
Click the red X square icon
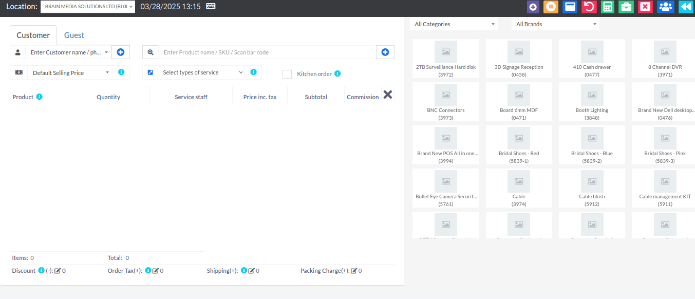[x=645, y=7]
